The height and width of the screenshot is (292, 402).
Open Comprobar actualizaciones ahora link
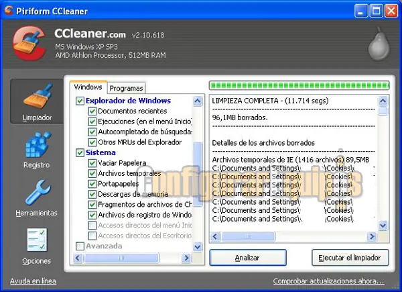tap(329, 281)
